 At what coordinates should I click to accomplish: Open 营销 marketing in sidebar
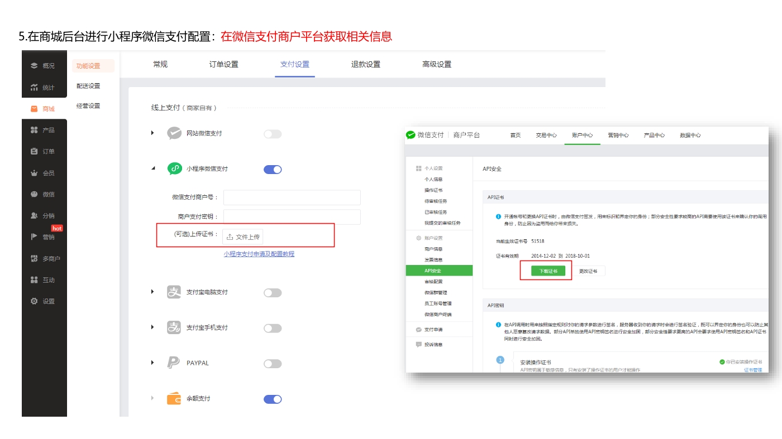(x=44, y=237)
